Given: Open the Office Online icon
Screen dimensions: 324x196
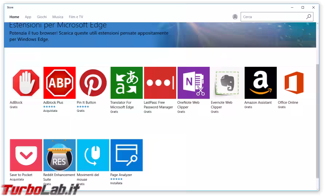Looking at the screenshot, I should pyautogui.click(x=294, y=83).
